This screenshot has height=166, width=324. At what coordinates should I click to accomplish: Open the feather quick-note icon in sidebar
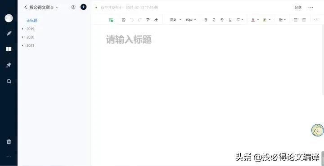pyautogui.click(x=9, y=33)
